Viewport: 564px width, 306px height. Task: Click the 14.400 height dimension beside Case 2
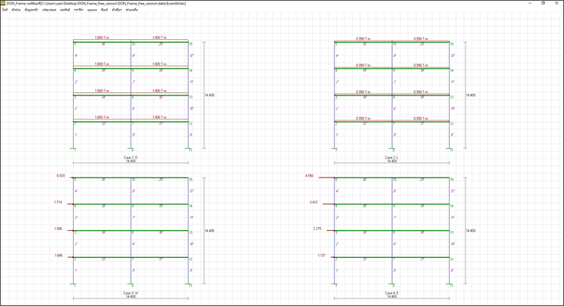[471, 95]
